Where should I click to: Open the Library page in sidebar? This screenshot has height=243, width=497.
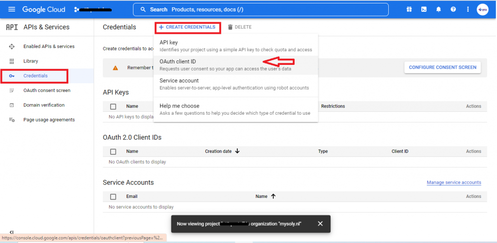(x=31, y=61)
